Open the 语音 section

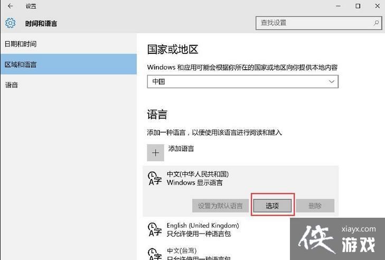click(69, 85)
